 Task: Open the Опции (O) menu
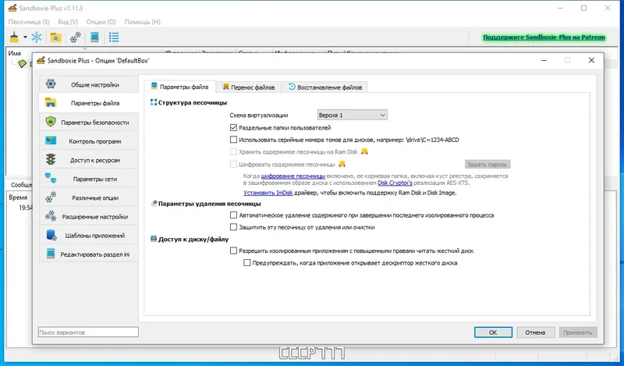(101, 22)
